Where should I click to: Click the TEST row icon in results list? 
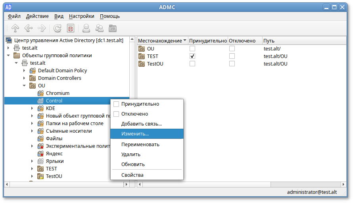(142, 56)
